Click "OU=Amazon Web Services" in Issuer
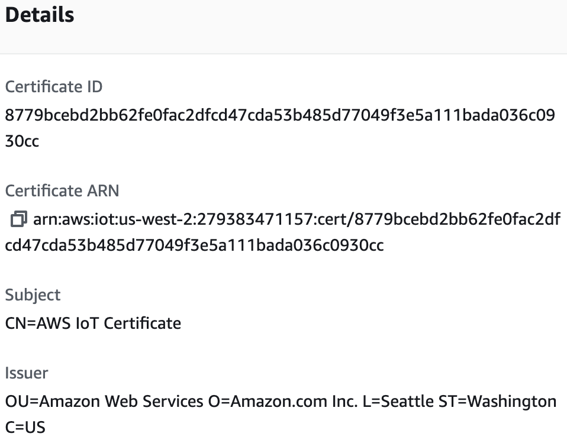The height and width of the screenshot is (440, 567). click(104, 402)
